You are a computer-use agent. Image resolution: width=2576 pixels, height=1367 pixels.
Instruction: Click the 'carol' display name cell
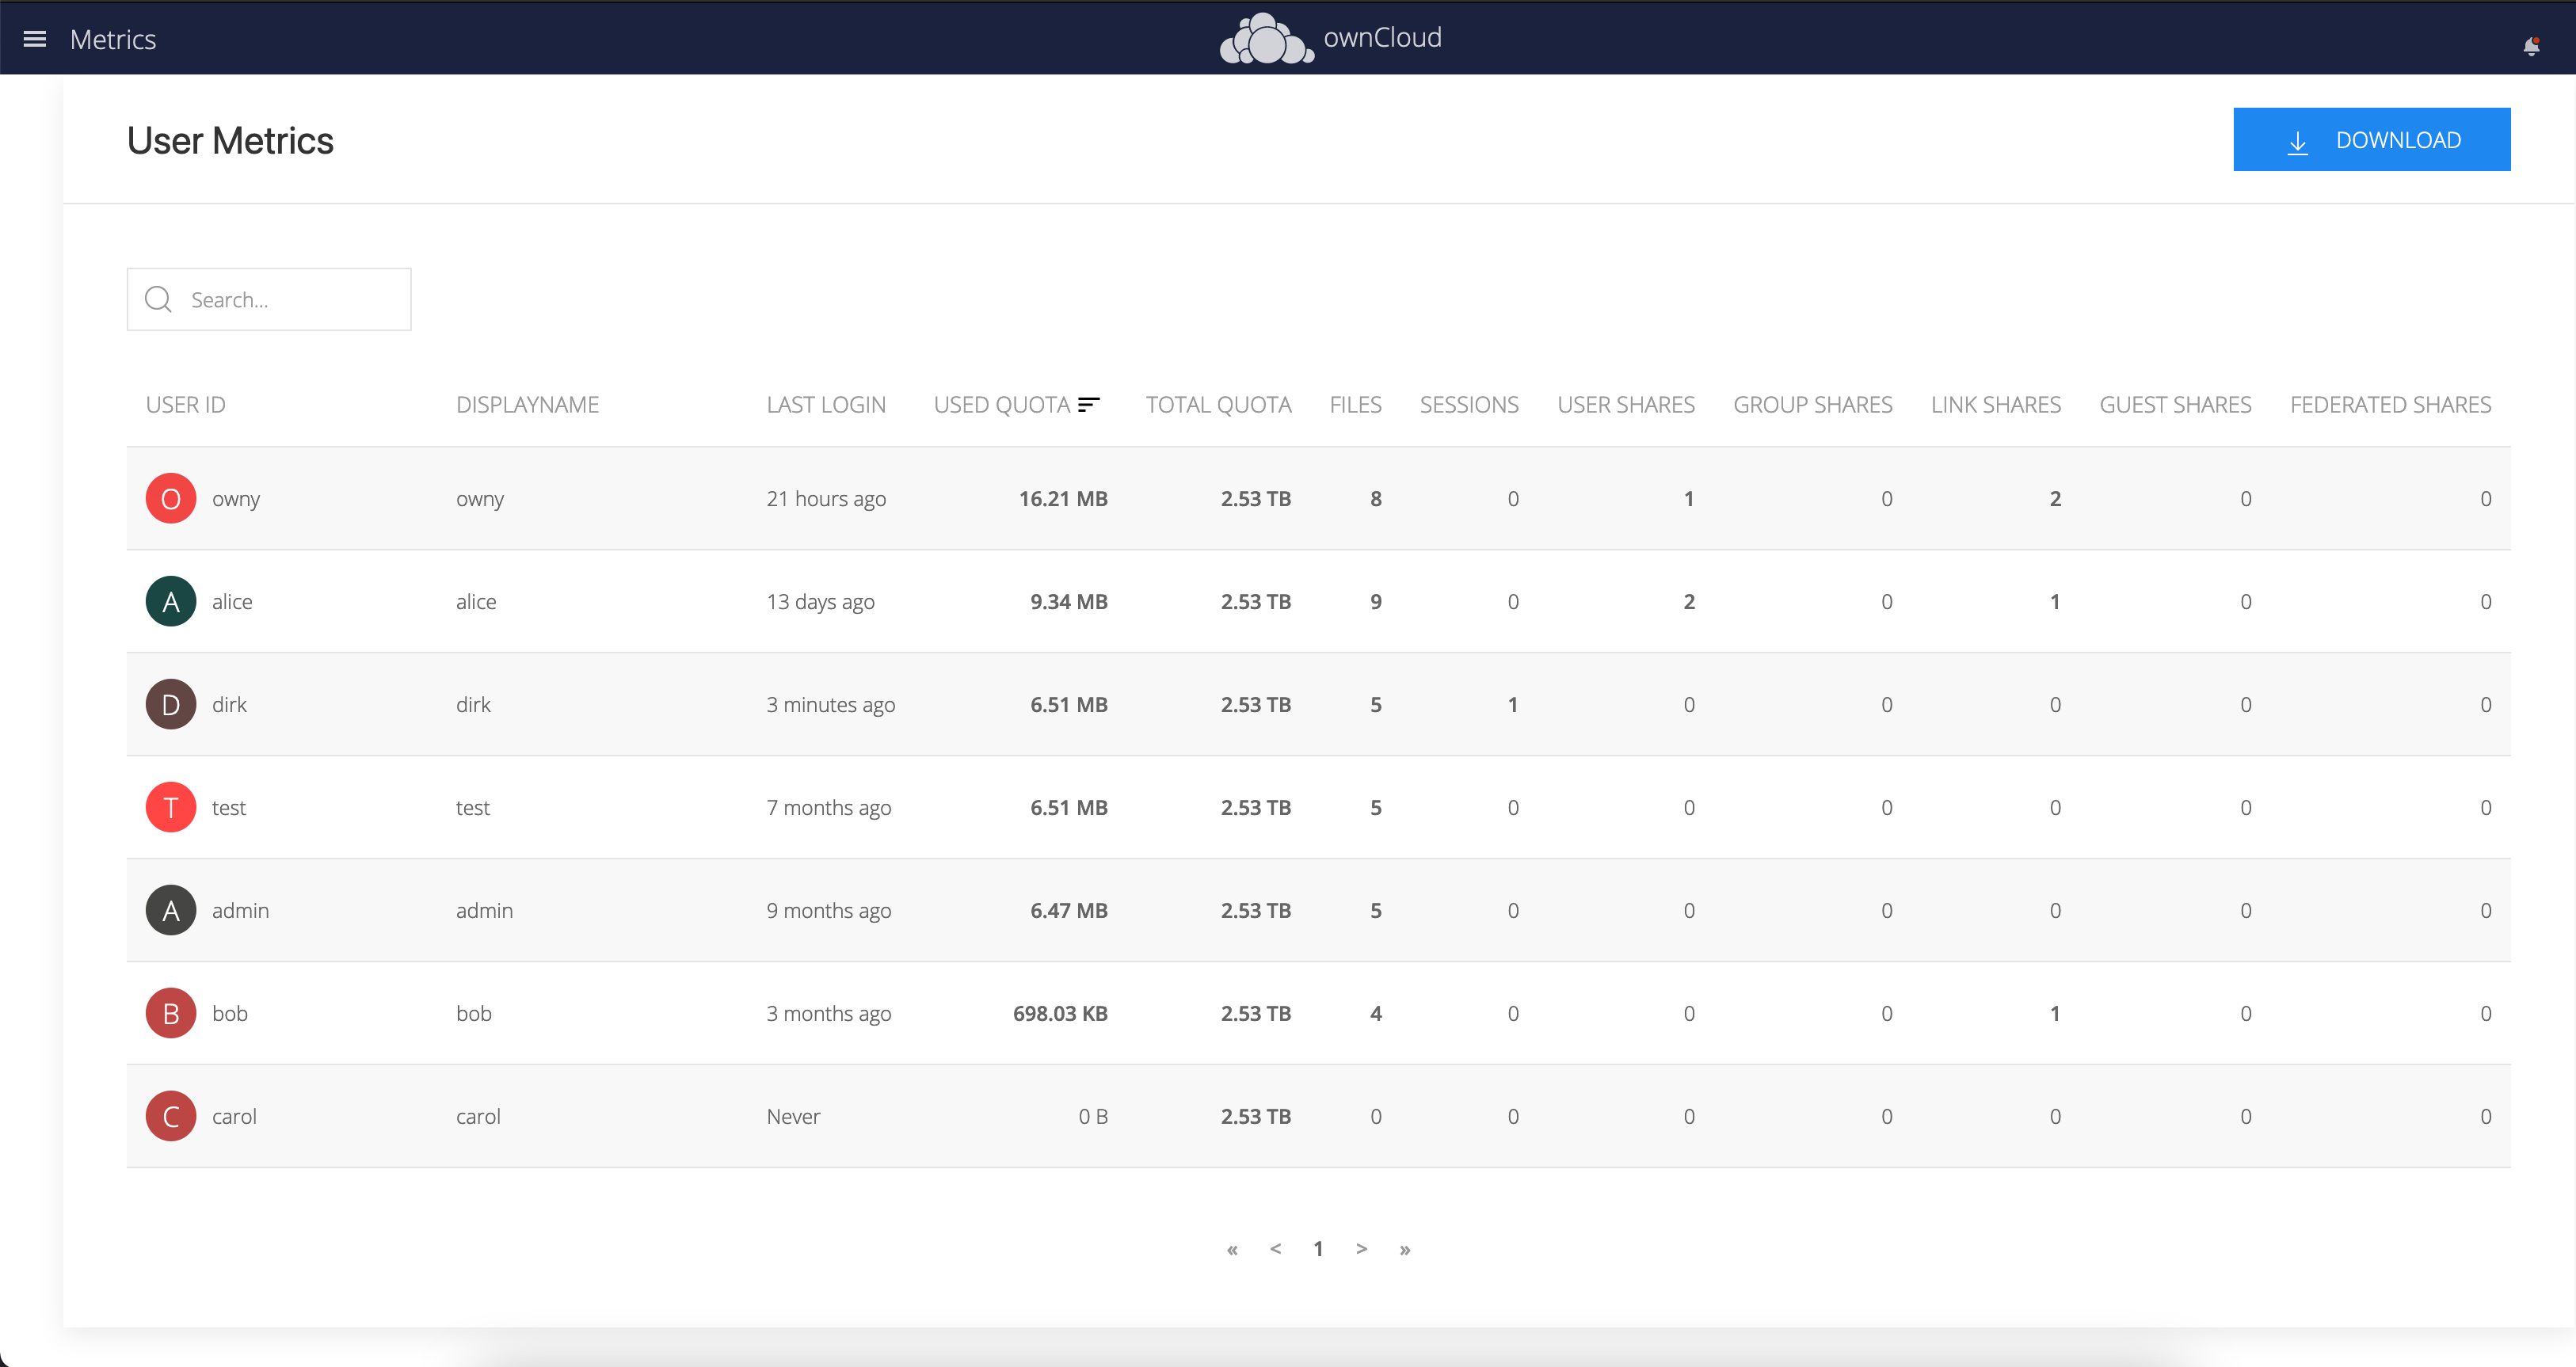pos(478,1116)
